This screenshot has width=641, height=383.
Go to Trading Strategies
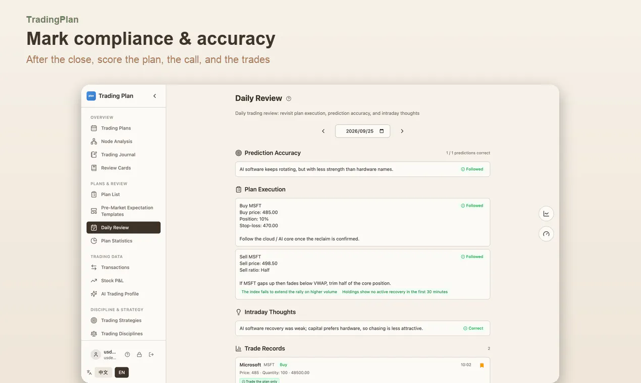point(124,321)
